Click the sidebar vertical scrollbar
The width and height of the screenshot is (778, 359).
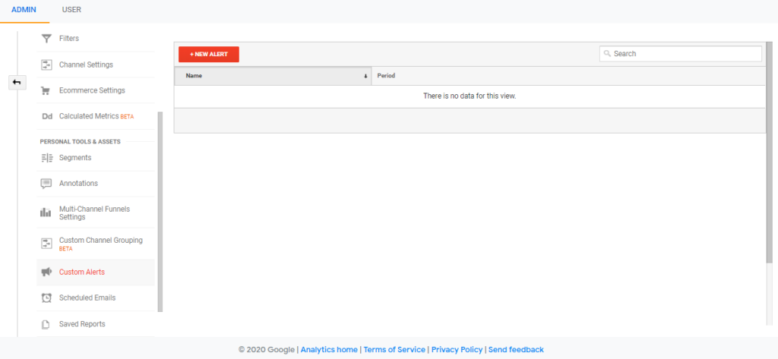tap(160, 212)
